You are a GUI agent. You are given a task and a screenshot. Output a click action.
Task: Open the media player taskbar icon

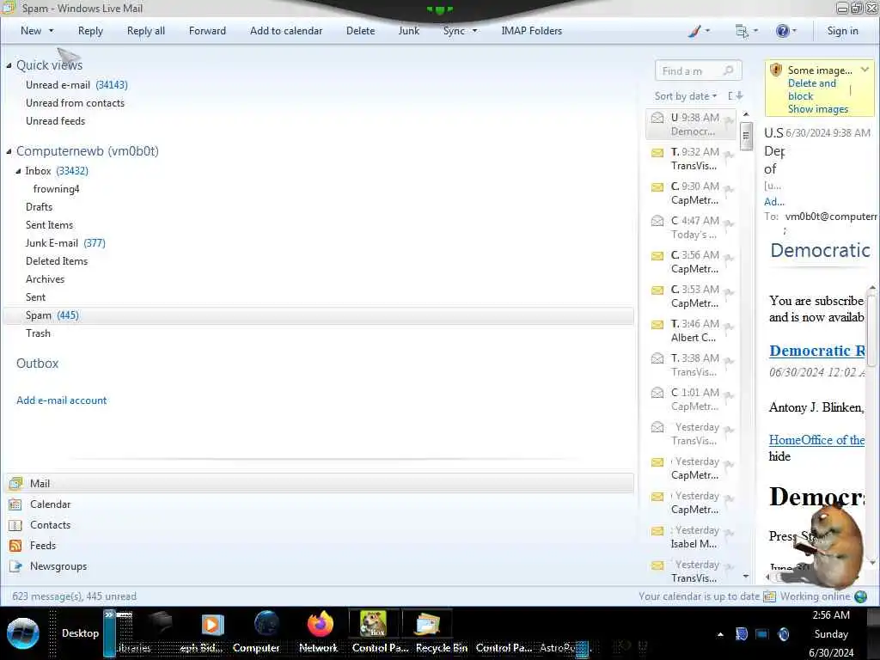212,625
